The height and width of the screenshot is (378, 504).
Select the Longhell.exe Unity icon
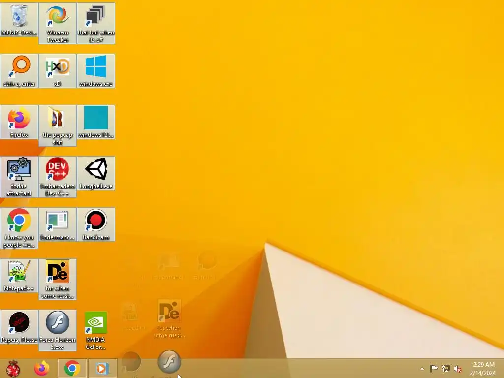coord(96,173)
